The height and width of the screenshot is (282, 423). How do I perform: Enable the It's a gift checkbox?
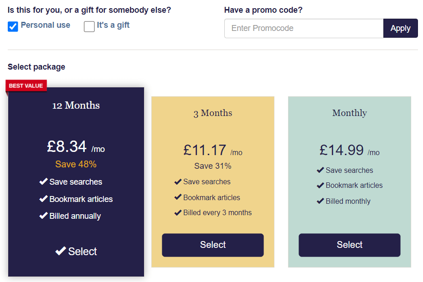coord(89,26)
